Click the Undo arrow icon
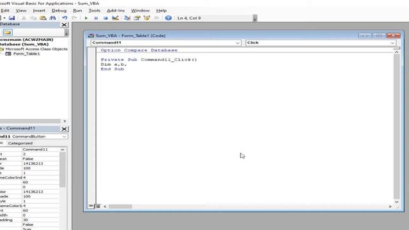The width and height of the screenshot is (409, 230). (65, 18)
